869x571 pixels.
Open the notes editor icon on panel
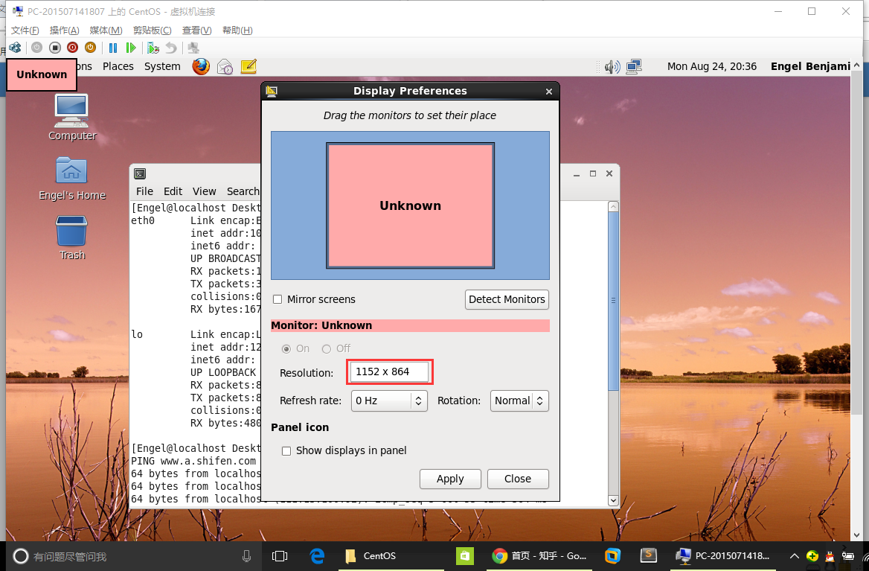[248, 66]
